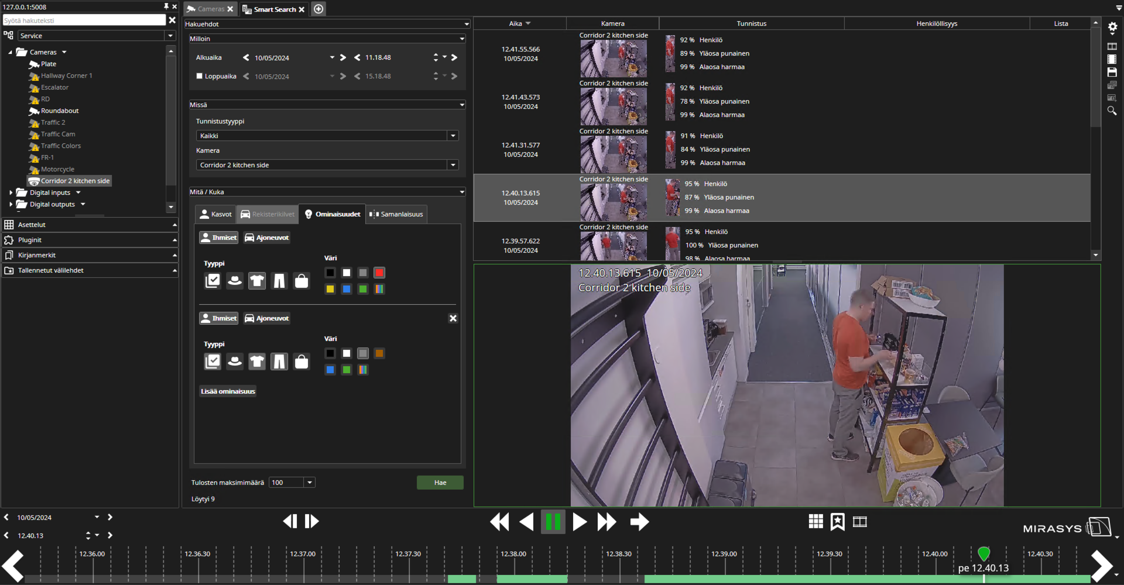This screenshot has width=1124, height=585.
Task: Click the bookmark star icon
Action: (838, 521)
